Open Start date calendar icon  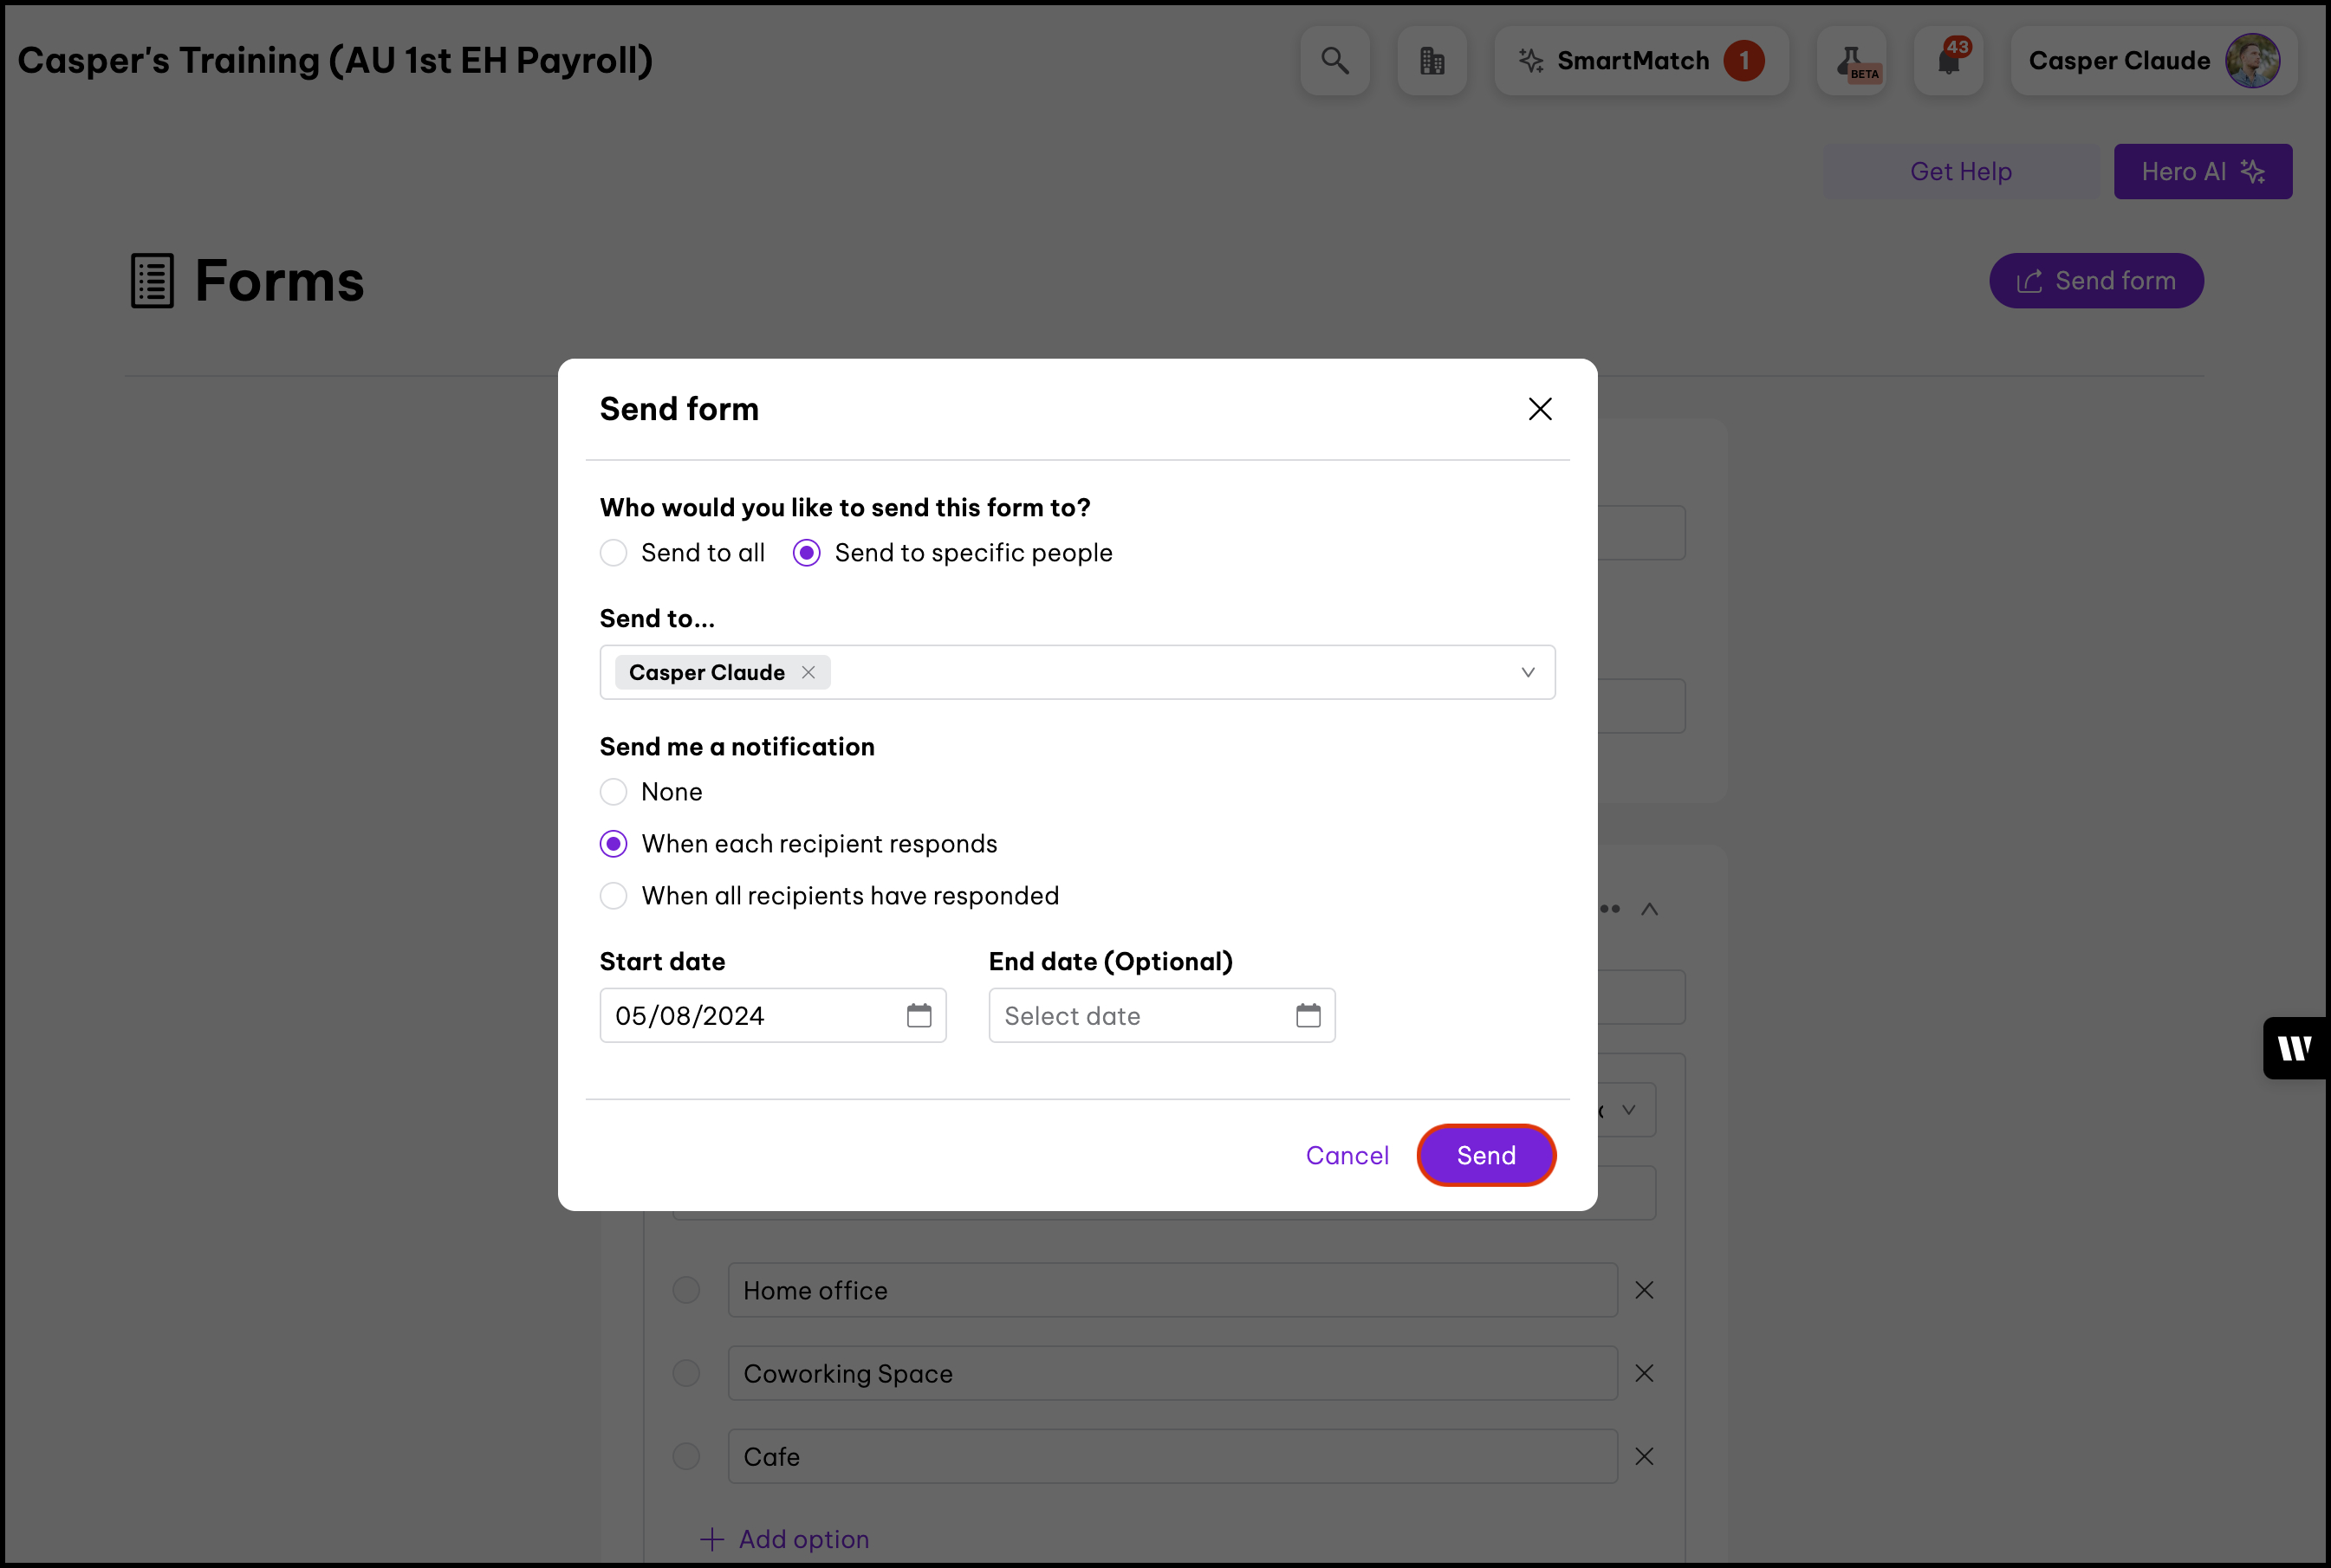[918, 1016]
